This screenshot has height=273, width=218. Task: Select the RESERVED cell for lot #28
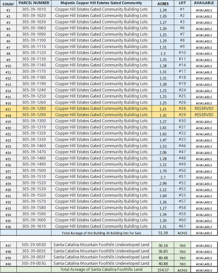tap(204, 109)
